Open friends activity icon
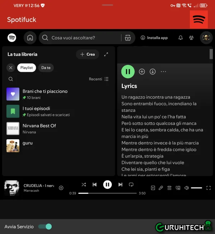 coord(191,38)
